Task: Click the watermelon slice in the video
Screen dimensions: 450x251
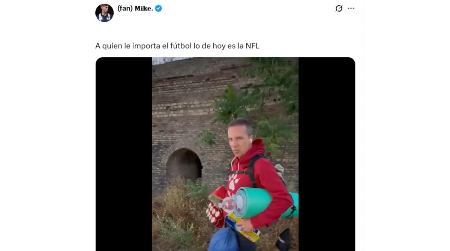Action: click(218, 194)
